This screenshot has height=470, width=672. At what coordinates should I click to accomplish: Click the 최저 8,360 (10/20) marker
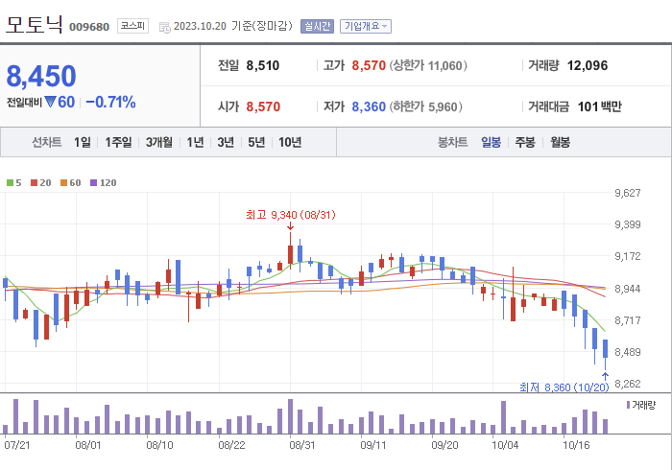point(564,388)
